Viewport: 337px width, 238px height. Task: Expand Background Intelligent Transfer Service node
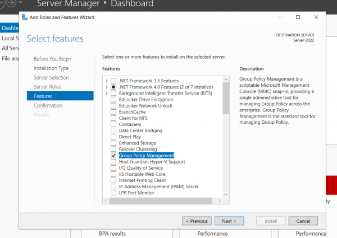(x=107, y=94)
